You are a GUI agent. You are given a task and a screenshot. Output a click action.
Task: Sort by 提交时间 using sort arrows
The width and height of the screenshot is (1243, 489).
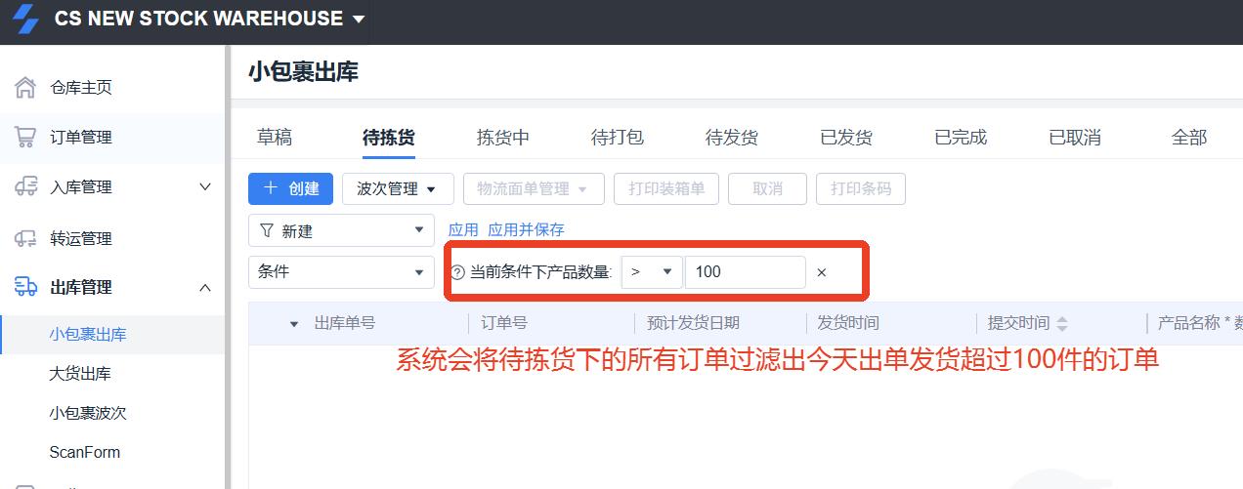coord(1062,324)
